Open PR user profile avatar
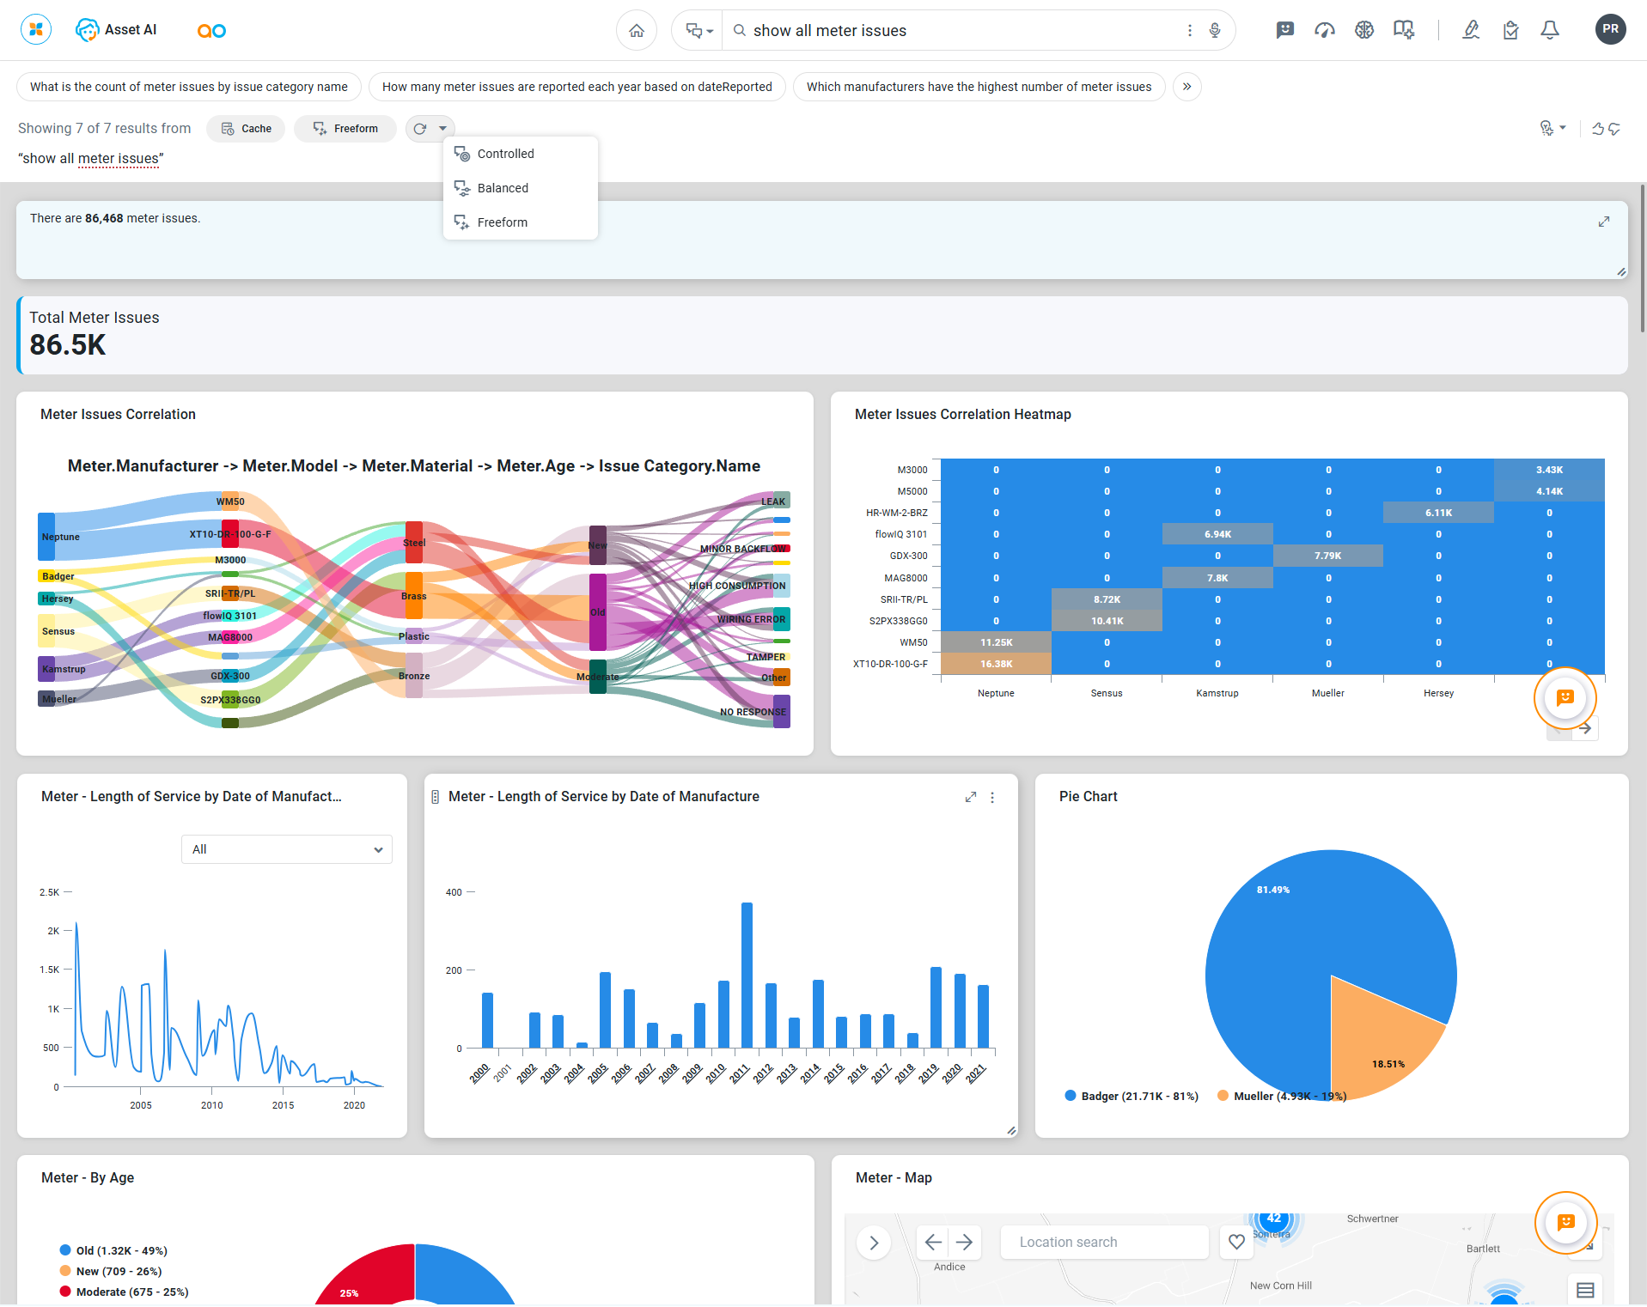The width and height of the screenshot is (1647, 1307). tap(1611, 29)
